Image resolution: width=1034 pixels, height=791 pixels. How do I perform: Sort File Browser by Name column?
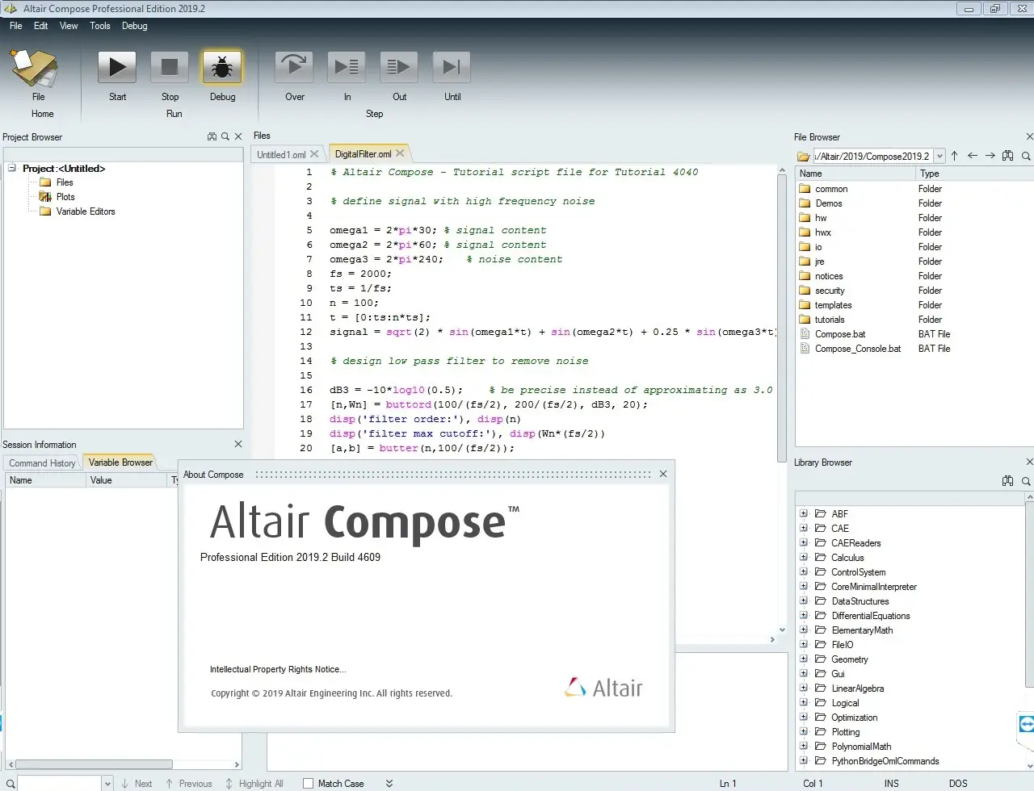coord(855,174)
